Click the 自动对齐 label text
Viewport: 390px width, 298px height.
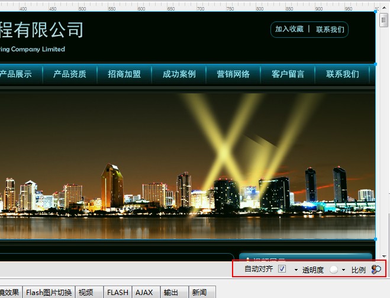pos(259,269)
